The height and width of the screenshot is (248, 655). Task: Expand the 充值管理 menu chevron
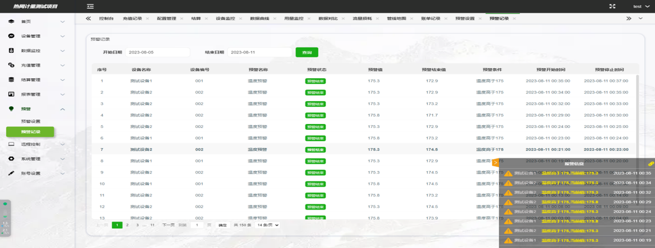click(x=63, y=65)
